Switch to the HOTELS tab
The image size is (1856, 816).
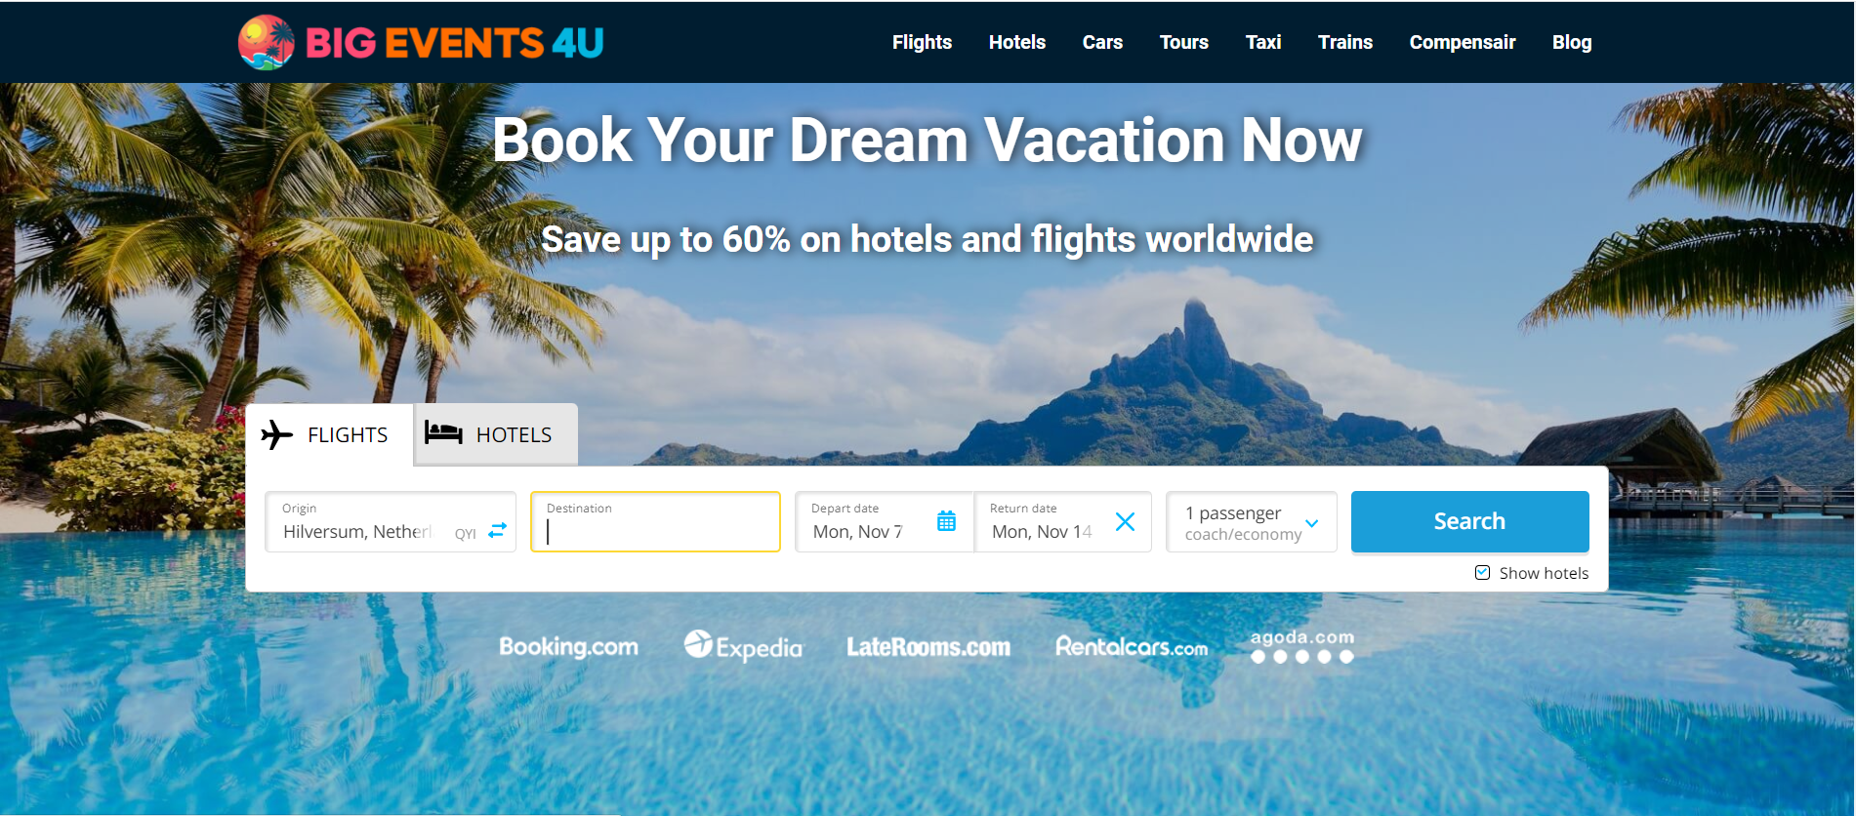click(x=496, y=434)
